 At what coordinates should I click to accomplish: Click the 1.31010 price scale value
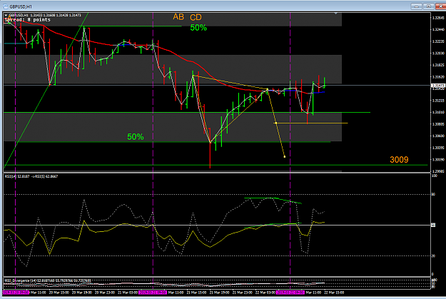[438, 112]
